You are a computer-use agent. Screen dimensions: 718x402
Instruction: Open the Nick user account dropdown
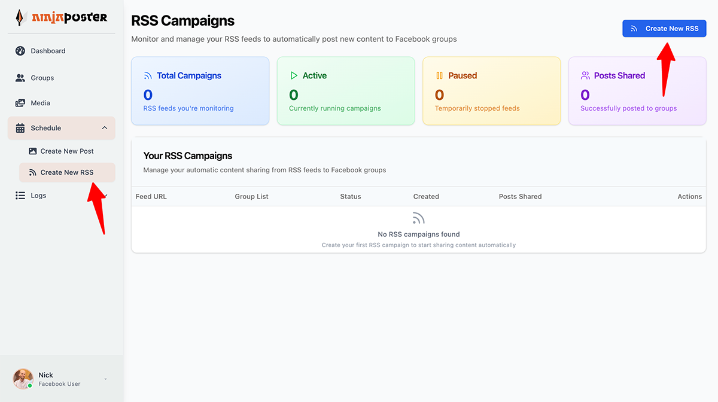tap(106, 379)
